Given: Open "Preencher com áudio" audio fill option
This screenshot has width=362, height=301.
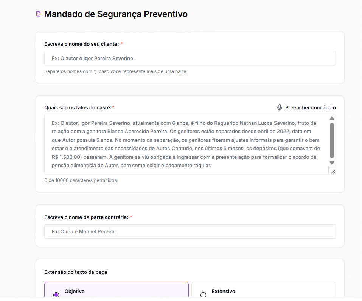Looking at the screenshot, I should tap(310, 107).
